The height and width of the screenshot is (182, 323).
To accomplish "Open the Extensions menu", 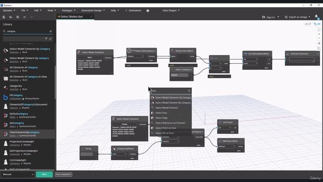I will coord(133,10).
